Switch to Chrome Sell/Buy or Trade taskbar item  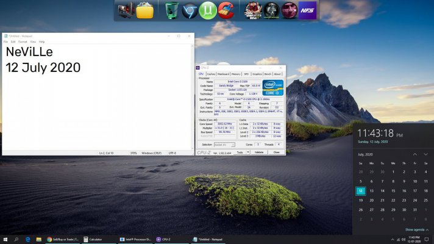(63, 239)
